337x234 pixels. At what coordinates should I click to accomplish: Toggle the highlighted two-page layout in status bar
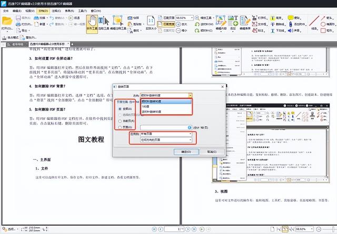click(x=285, y=229)
